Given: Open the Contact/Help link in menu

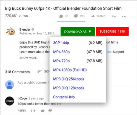Looking at the screenshot, I should click(64, 97).
